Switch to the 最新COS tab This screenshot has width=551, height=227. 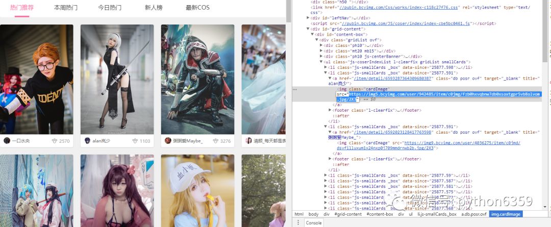197,7
